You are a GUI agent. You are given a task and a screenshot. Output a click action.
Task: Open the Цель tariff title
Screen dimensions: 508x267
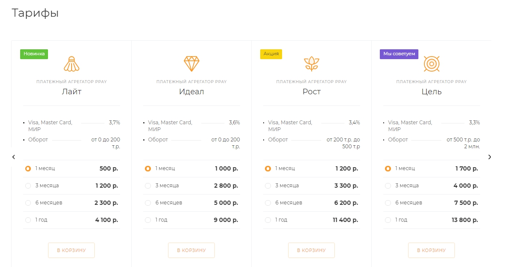click(x=432, y=92)
